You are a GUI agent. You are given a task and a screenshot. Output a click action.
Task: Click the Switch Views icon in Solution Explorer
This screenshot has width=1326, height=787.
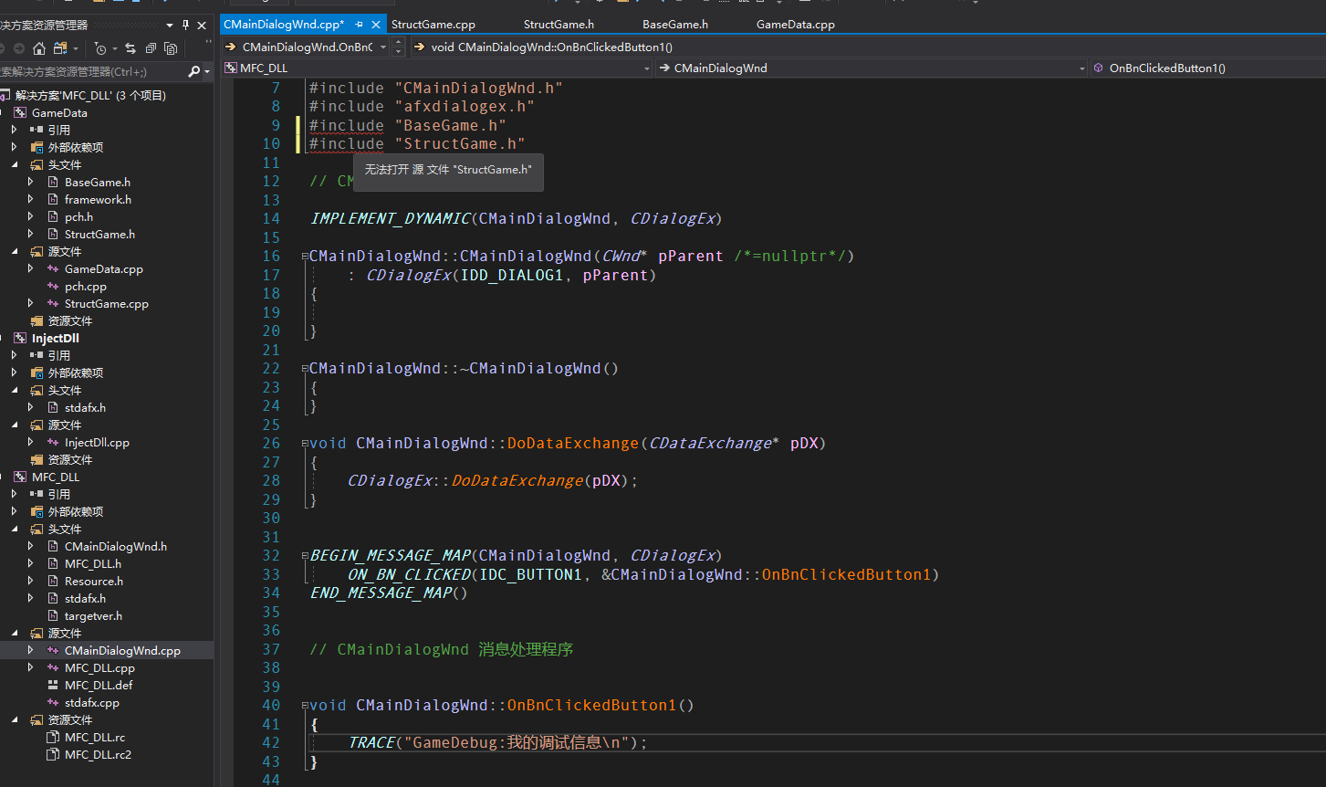60,48
